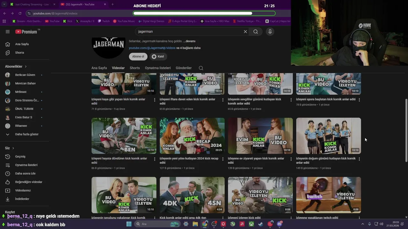Open options for 'hayata döndüren' video
Screen dimensions: 408x229
point(155,159)
